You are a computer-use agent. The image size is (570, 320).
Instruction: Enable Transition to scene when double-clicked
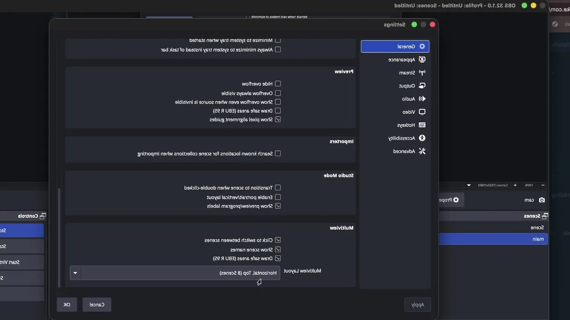click(278, 188)
